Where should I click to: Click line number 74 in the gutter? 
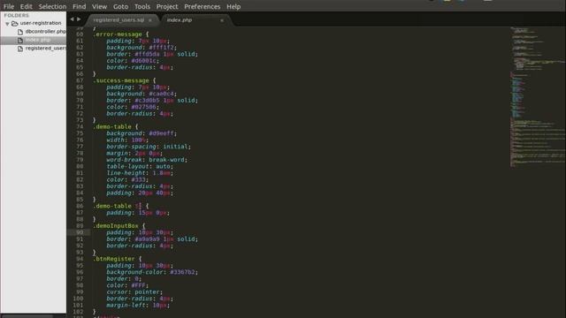tap(80, 127)
